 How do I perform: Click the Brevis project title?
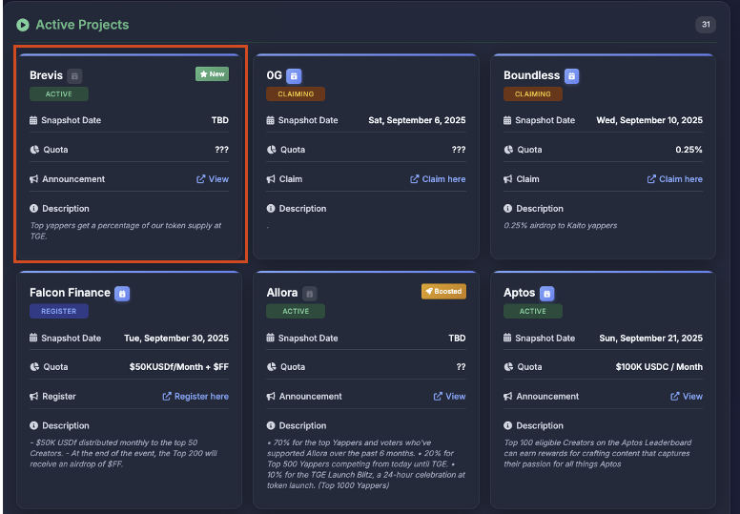[46, 75]
